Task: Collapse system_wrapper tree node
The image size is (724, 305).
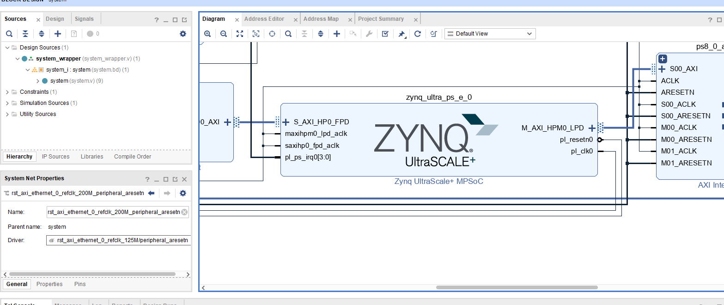Action: pyautogui.click(x=18, y=59)
